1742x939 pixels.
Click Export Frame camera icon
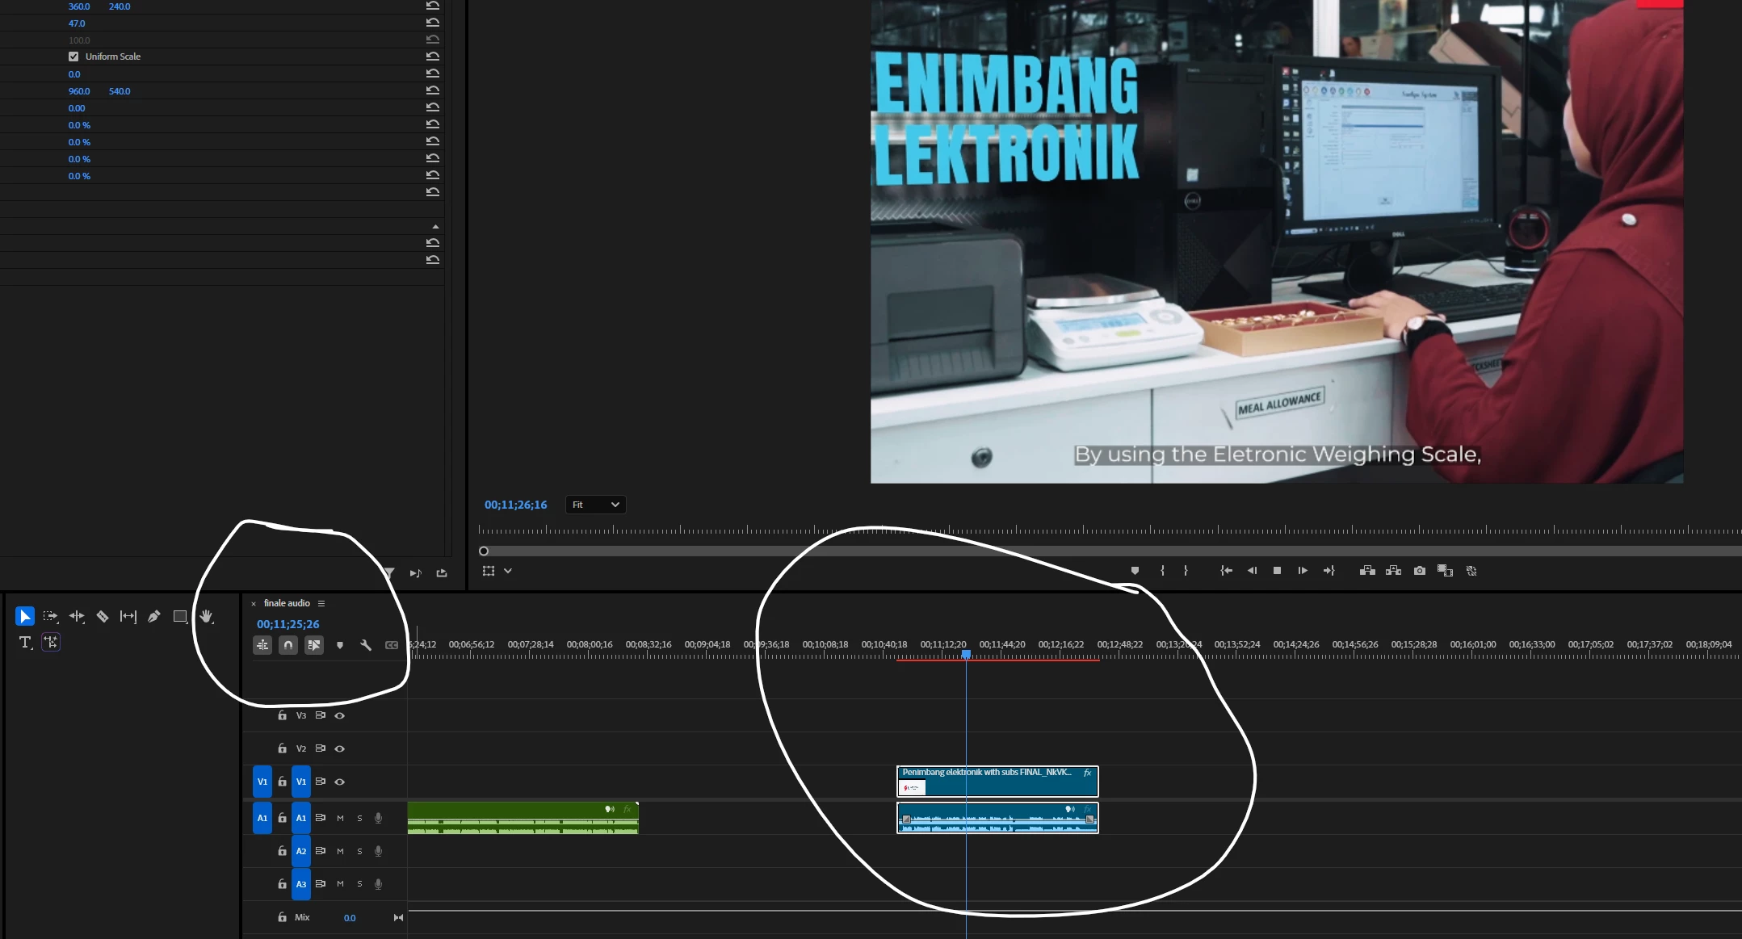pos(1420,571)
